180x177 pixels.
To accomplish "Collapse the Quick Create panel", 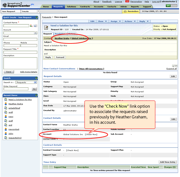I will click(37, 18).
